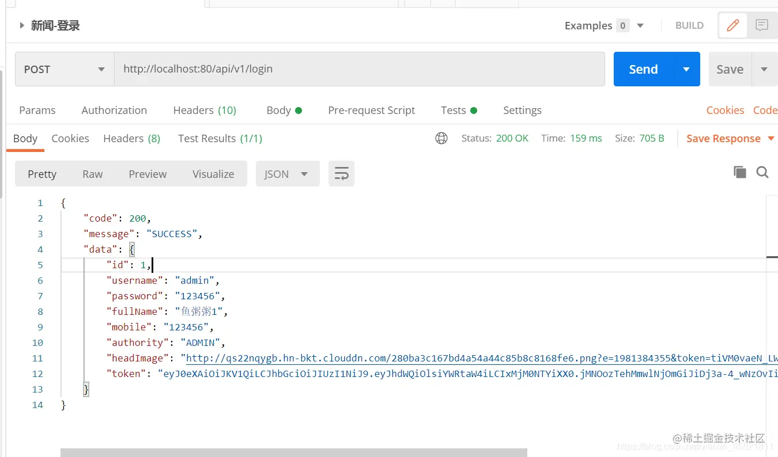The width and height of the screenshot is (778, 457).
Task: Switch to the Raw response view
Action: click(x=92, y=174)
